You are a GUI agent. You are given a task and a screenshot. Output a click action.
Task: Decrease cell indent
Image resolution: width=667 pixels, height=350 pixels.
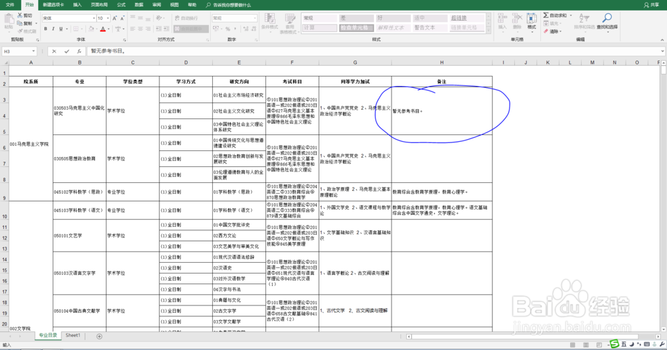[x=158, y=29]
